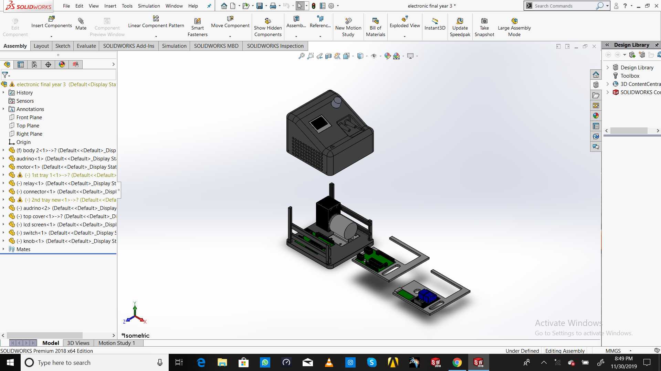Click Show Hidden Components
661x371 pixels.
268,27
